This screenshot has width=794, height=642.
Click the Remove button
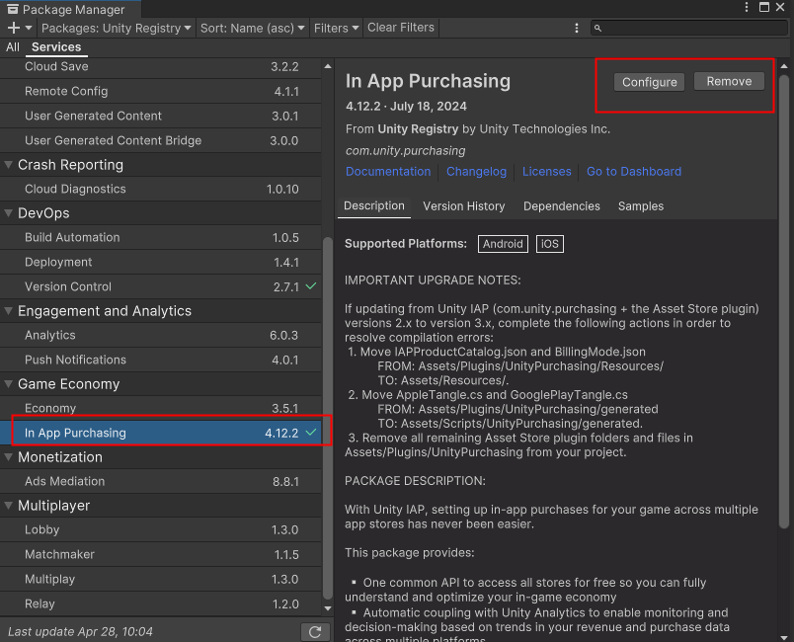[x=729, y=82]
